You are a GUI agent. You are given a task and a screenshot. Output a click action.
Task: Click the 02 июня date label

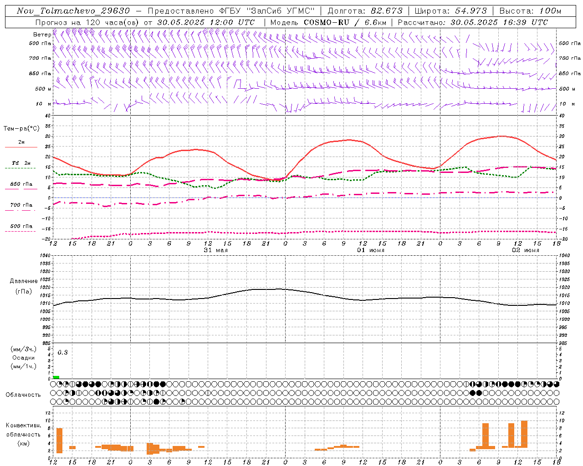526,250
